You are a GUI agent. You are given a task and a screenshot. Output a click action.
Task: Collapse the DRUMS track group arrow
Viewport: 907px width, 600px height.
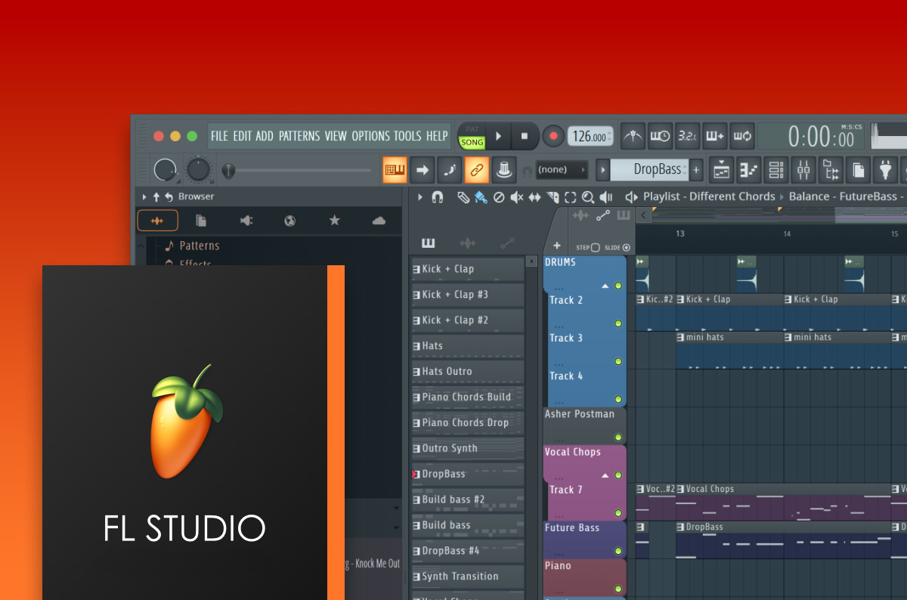tap(605, 286)
